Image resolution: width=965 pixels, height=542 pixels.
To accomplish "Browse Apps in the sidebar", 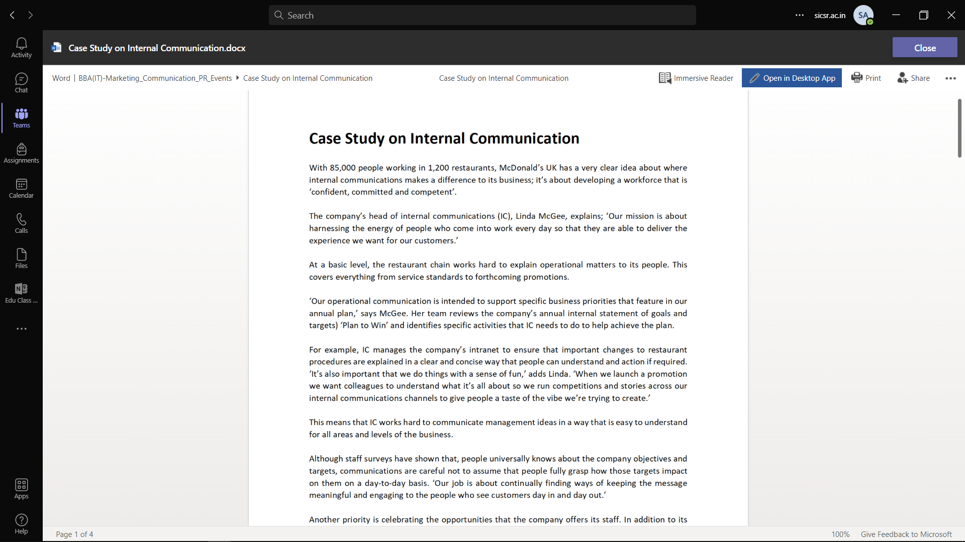I will [21, 488].
